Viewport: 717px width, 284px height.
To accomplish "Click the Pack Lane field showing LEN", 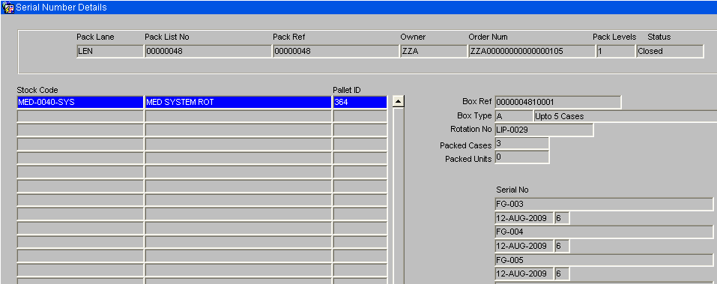I will point(110,51).
